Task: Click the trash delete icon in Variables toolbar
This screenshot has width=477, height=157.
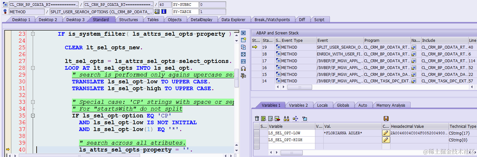Action: coord(257,118)
